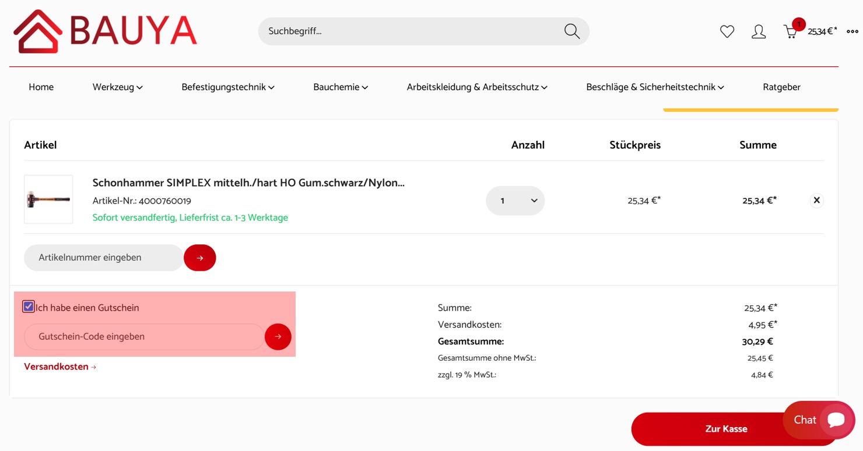Viewport: 863px width, 451px height.
Task: Click the search magnifier icon
Action: pyautogui.click(x=572, y=31)
